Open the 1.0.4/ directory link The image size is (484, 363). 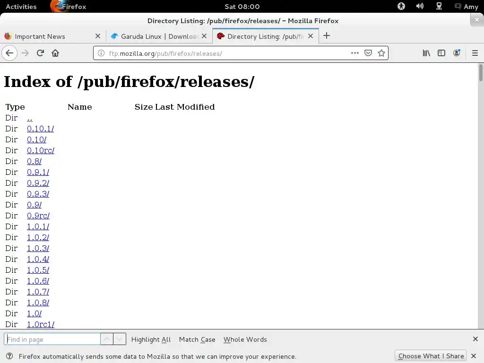tap(38, 259)
